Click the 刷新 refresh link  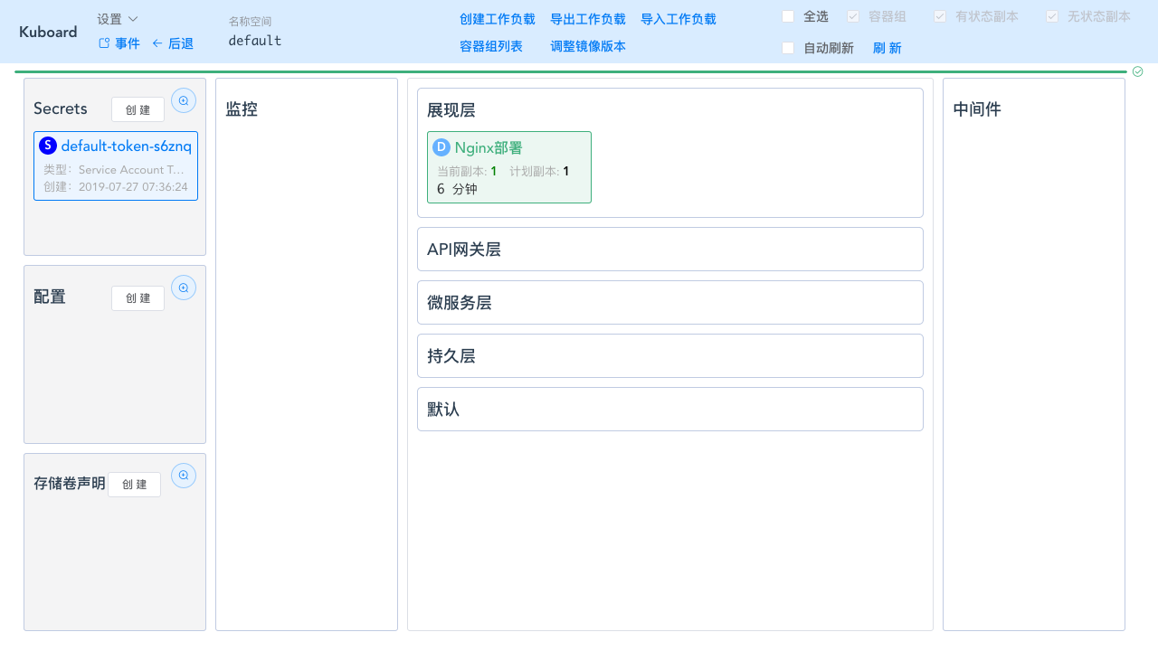tap(887, 48)
